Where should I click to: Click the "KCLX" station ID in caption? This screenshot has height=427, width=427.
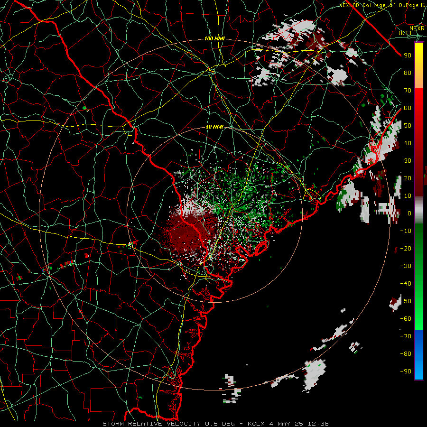click(256, 424)
